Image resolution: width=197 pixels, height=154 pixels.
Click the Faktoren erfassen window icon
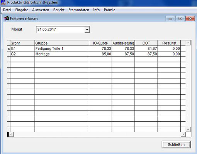point(6,18)
